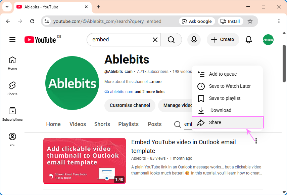Viewport: 287px width, 195px height.
Task: Bookmark this page with the star icon
Action: click(250, 21)
